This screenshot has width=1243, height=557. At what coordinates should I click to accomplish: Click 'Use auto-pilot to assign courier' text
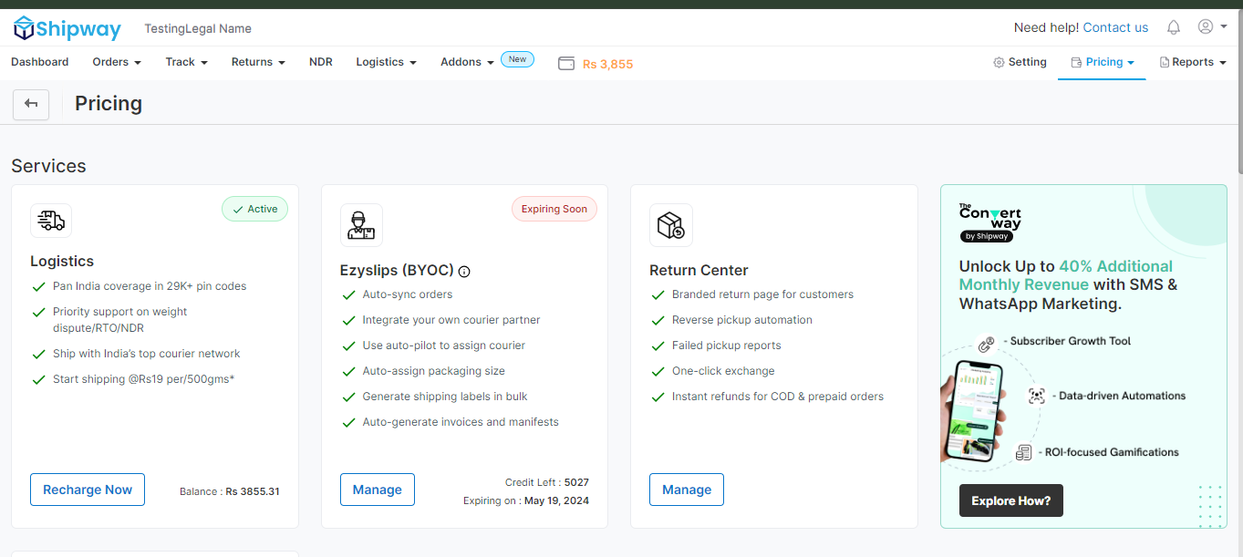[444, 346]
